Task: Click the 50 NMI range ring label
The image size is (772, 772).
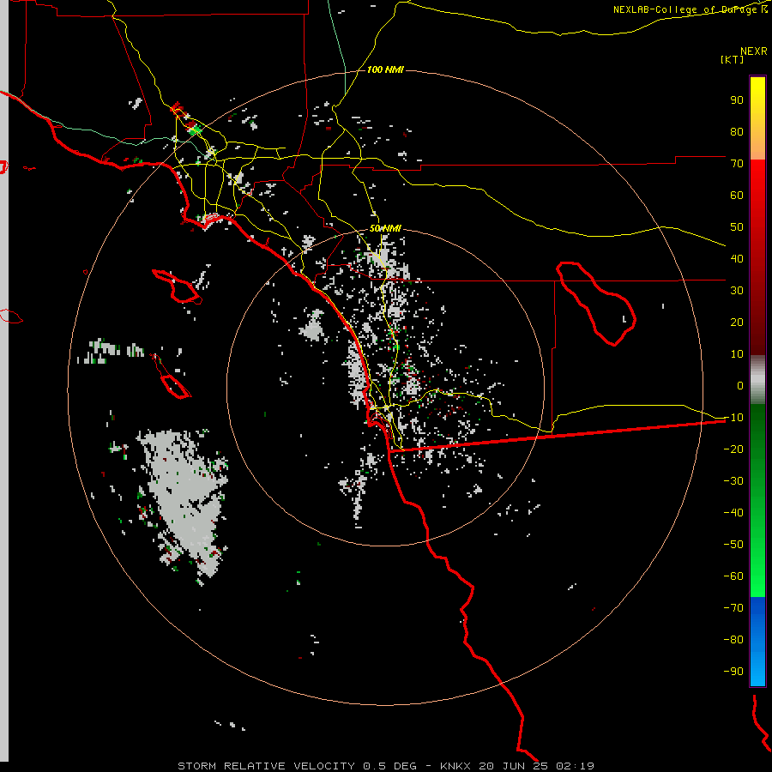Action: (385, 228)
